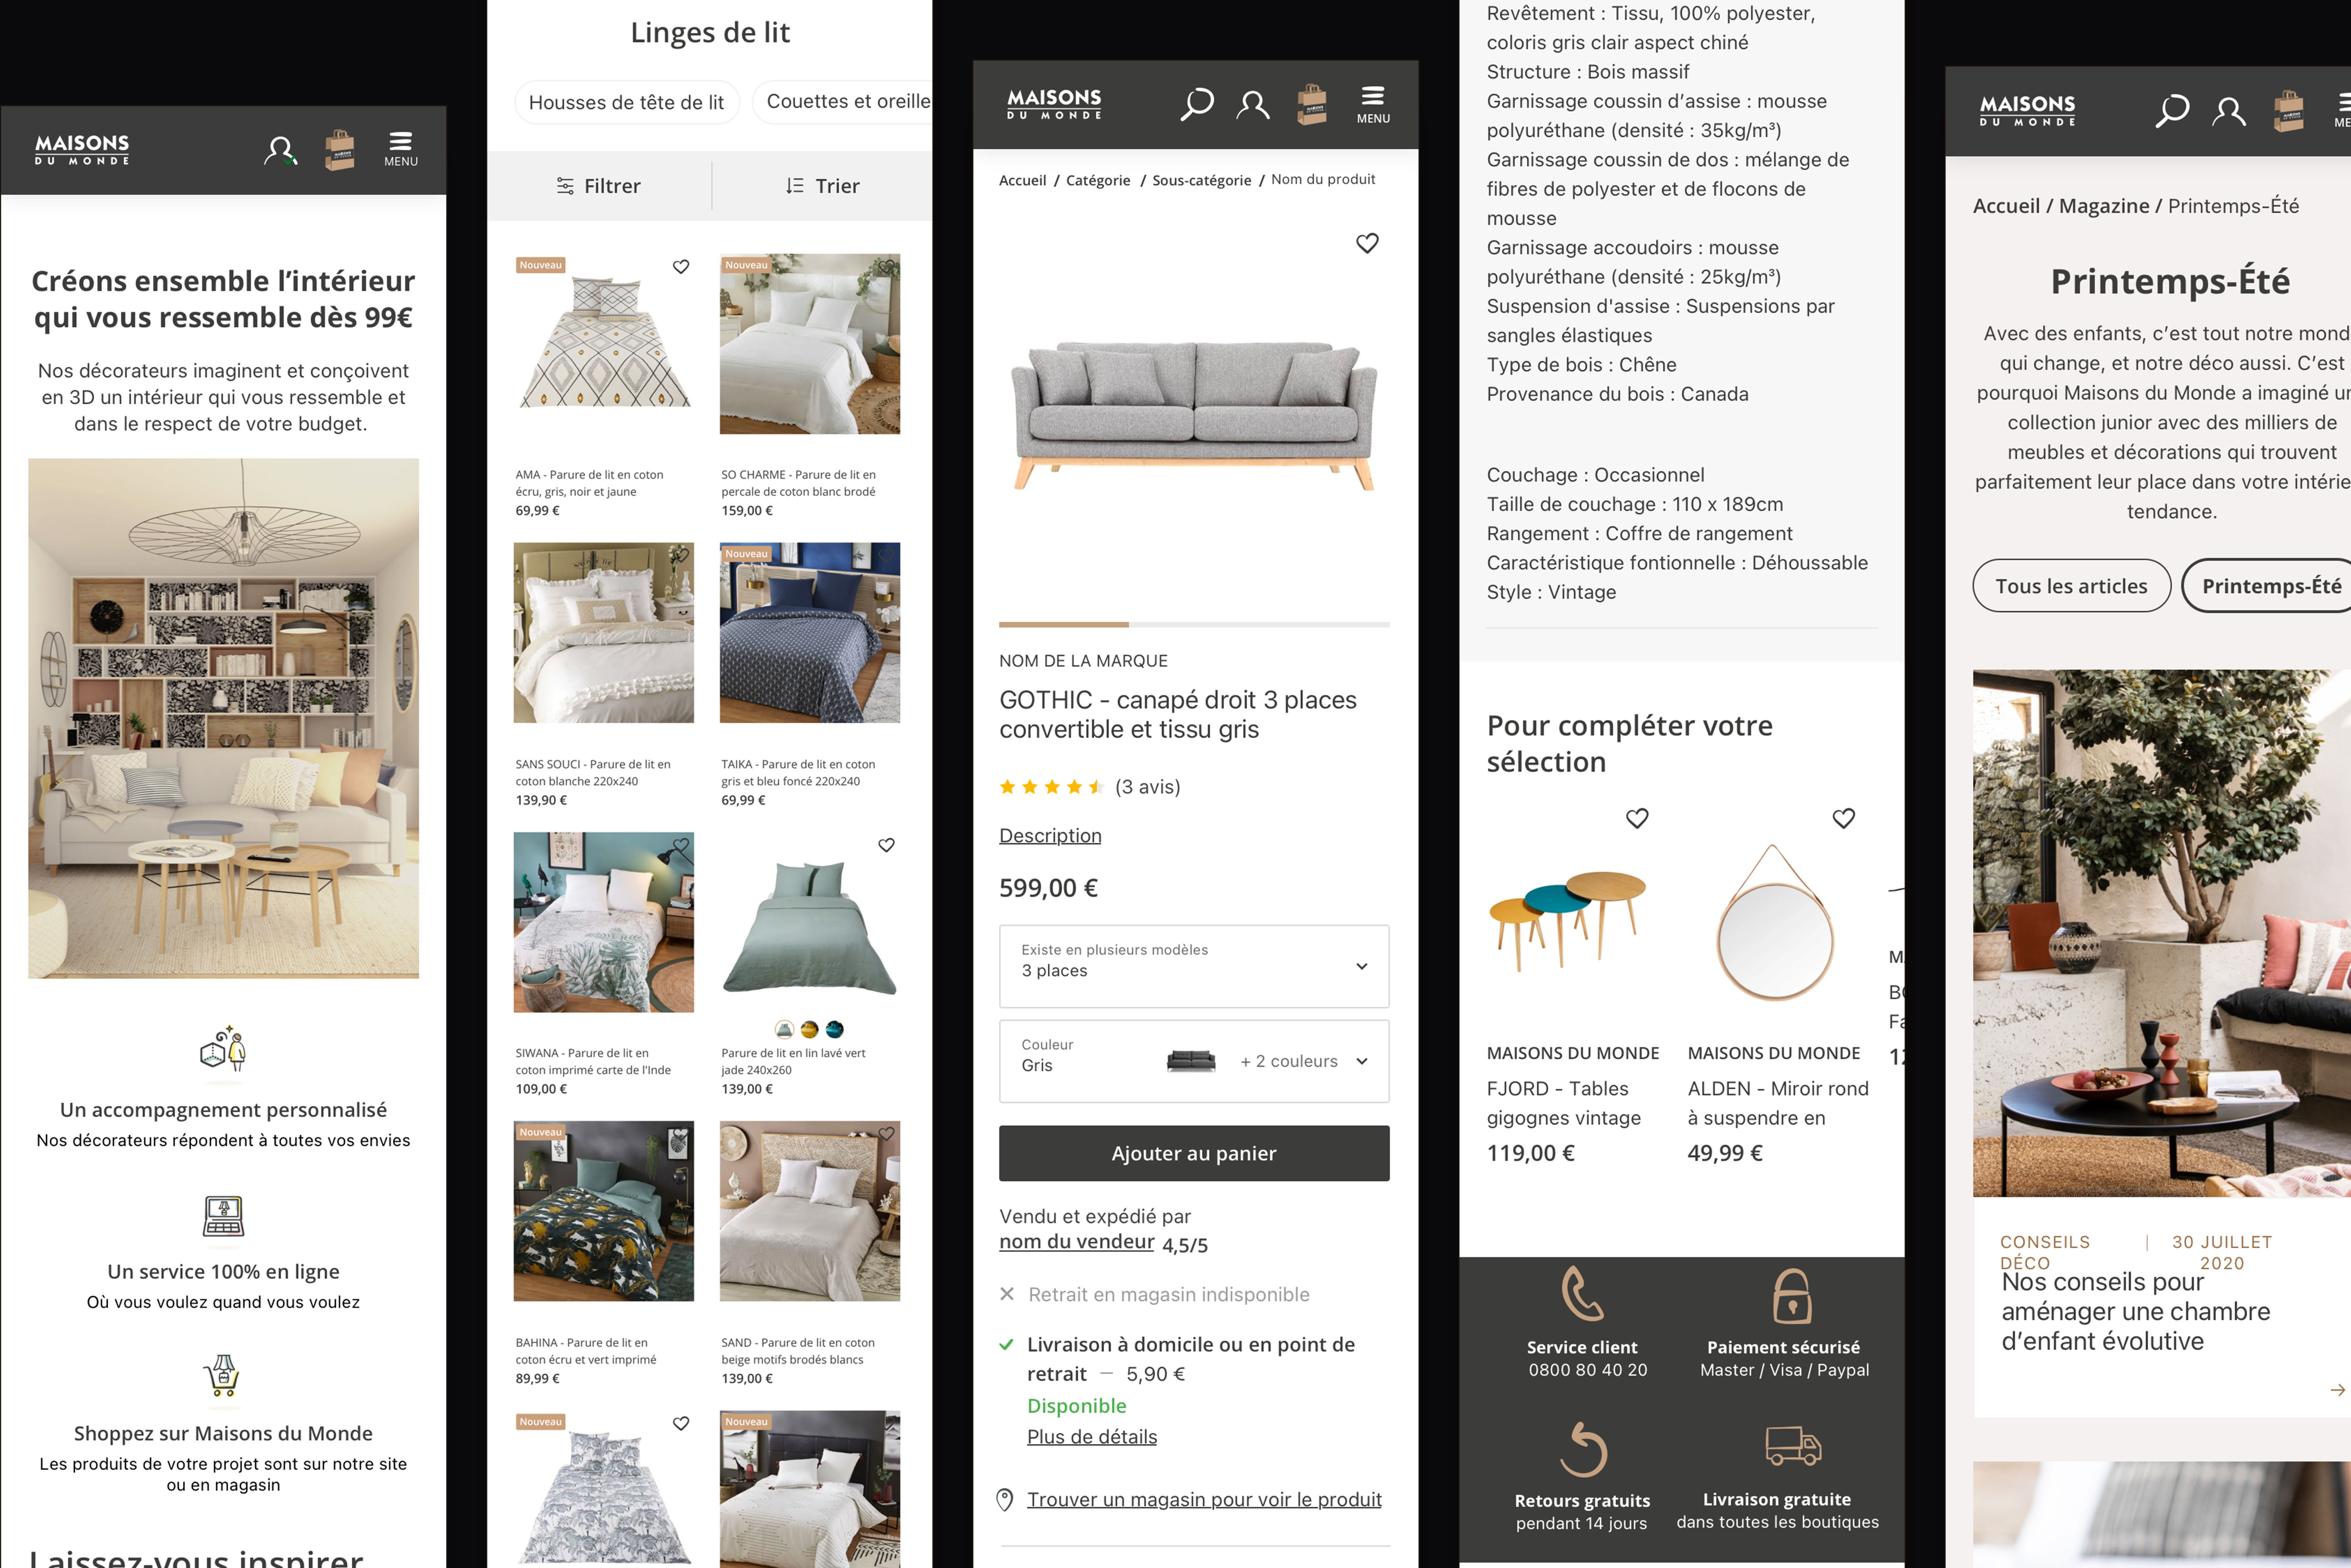Click the Ajouter au panier button
2351x1568 pixels.
1194,1153
